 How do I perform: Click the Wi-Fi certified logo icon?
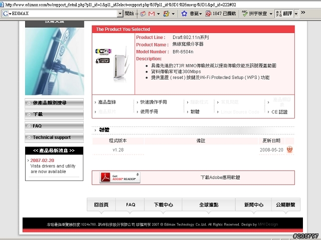tap(103, 51)
